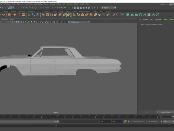Open the viewport Renderer menu
Screen dimensions: 174x131
coord(5,20)
